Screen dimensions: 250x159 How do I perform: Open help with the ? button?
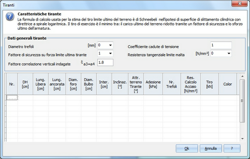(232, 149)
